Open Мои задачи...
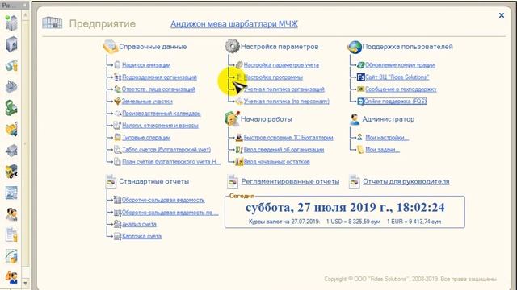Screen dimensions: 517x290 (x=382, y=150)
